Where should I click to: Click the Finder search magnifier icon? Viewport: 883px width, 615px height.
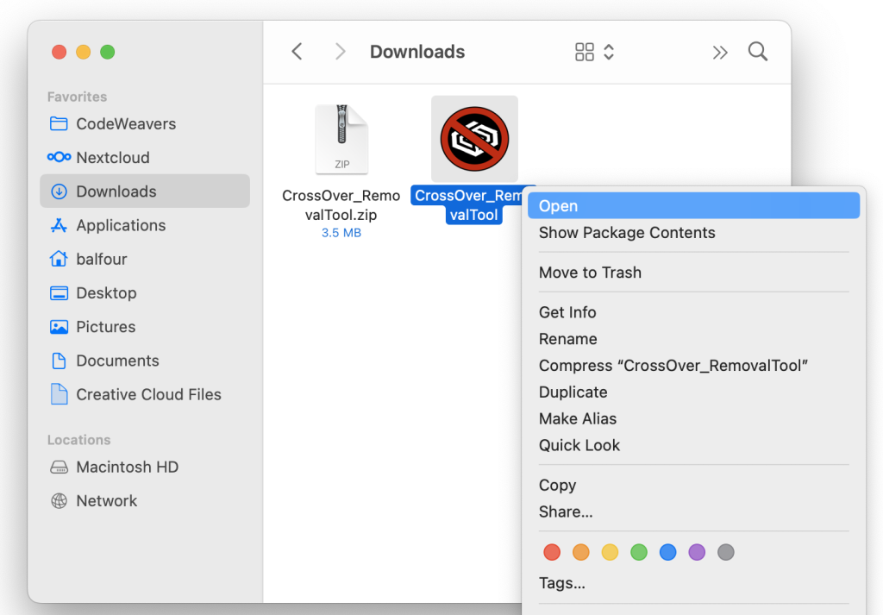click(x=757, y=52)
